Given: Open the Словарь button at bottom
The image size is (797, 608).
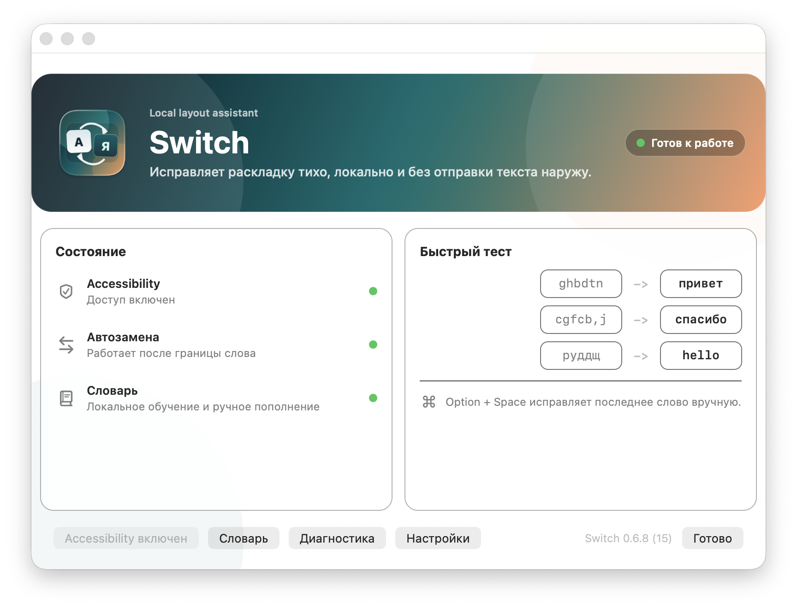Looking at the screenshot, I should [x=244, y=538].
